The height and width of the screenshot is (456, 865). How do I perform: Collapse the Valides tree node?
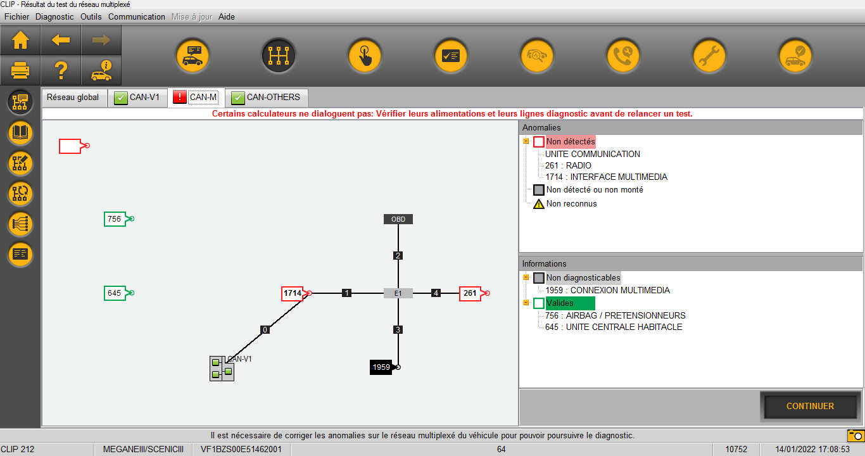pos(526,303)
